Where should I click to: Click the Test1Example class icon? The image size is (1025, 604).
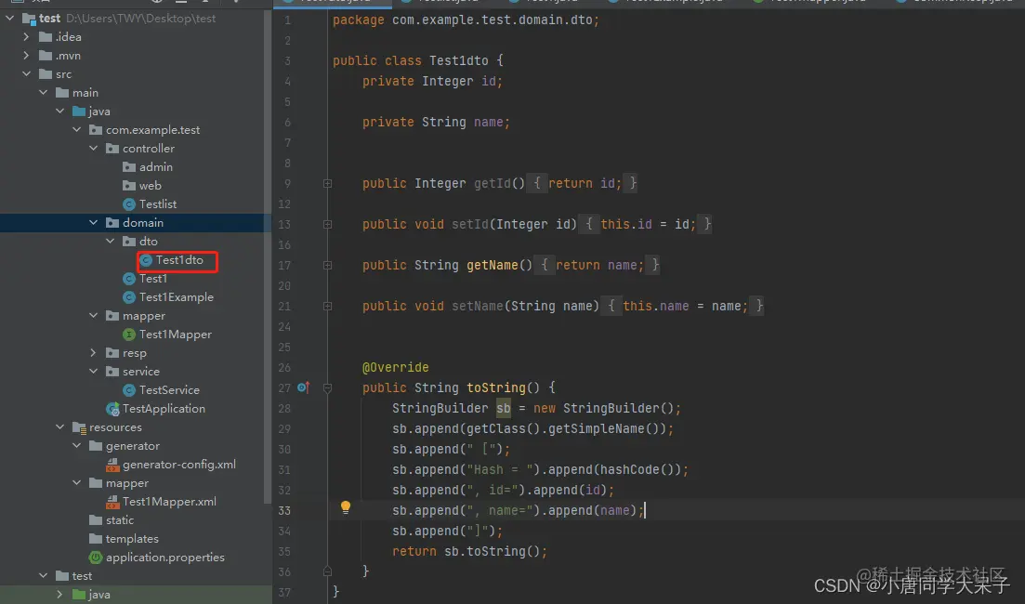tap(129, 297)
